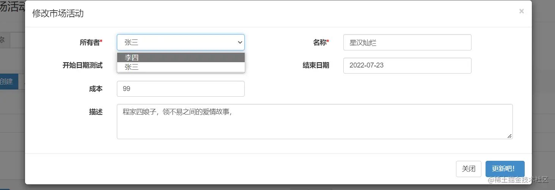Click the 结束日期 field showing 2022-07-23

tap(407, 66)
